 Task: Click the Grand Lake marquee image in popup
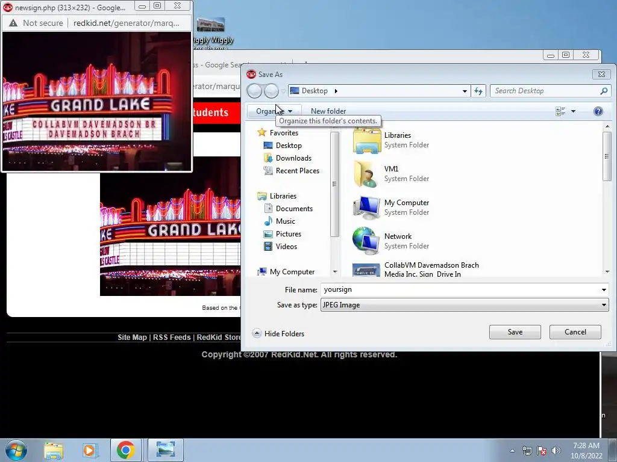[97, 101]
